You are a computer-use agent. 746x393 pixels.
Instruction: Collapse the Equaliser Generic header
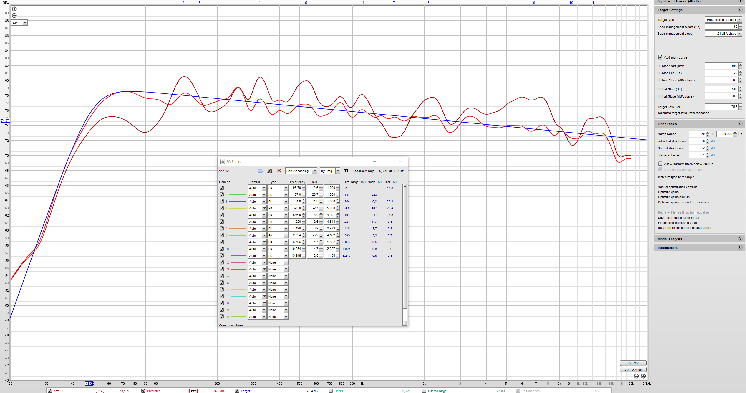pos(740,1)
